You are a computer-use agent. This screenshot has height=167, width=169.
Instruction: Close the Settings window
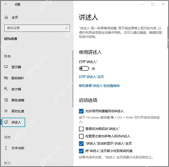(x=163, y=4)
